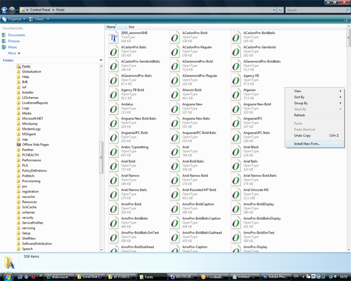351x281 pixels.
Task: Select the Agency FB font icon
Action: point(236,80)
